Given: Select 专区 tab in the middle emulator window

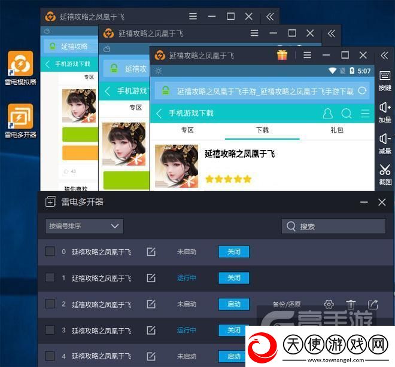Looking at the screenshot, I should pos(135,108).
